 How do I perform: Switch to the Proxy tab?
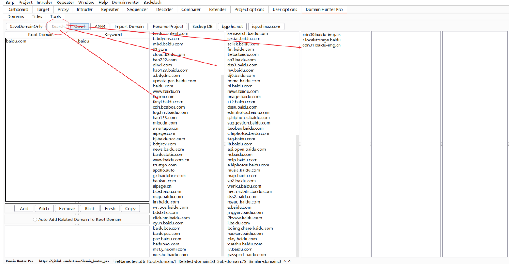click(63, 9)
